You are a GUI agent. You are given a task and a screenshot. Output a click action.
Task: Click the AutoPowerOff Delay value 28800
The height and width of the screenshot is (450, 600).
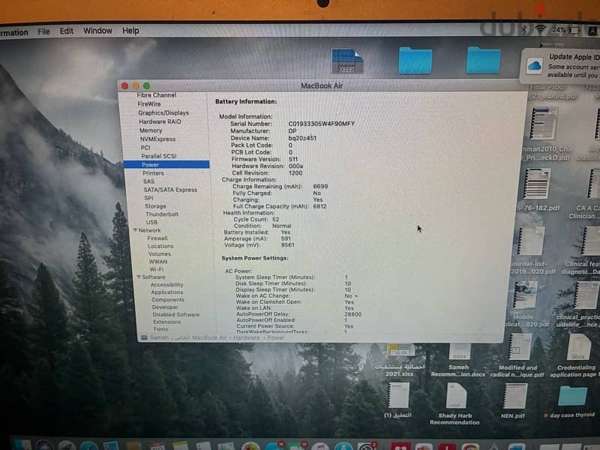[x=352, y=314]
